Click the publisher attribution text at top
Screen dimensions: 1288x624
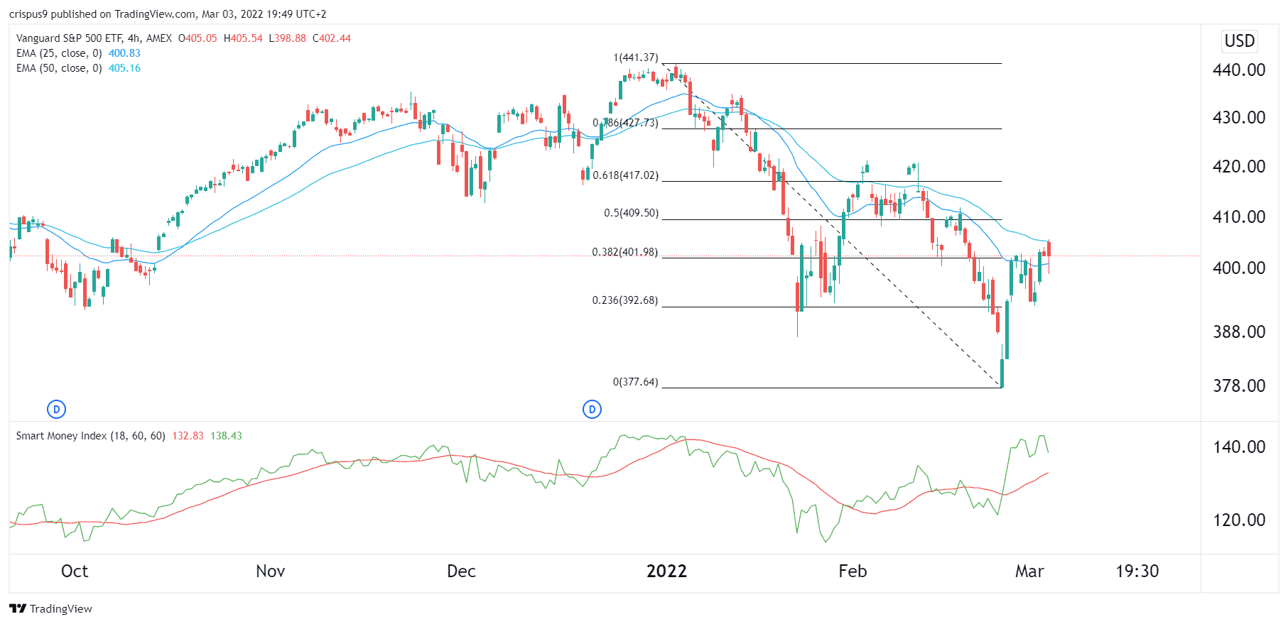168,14
